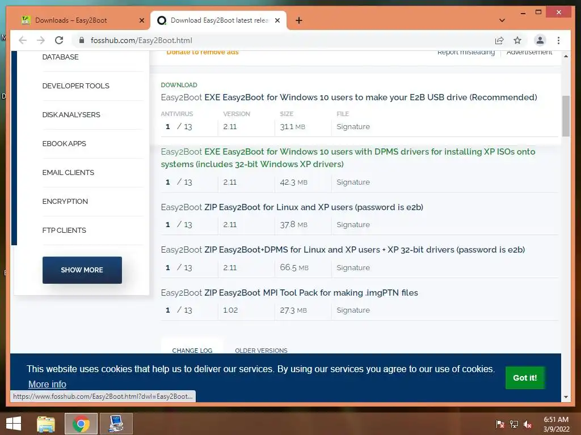Click the page vertical scrollbar thumb
Screen dimensions: 581x435
[566, 116]
